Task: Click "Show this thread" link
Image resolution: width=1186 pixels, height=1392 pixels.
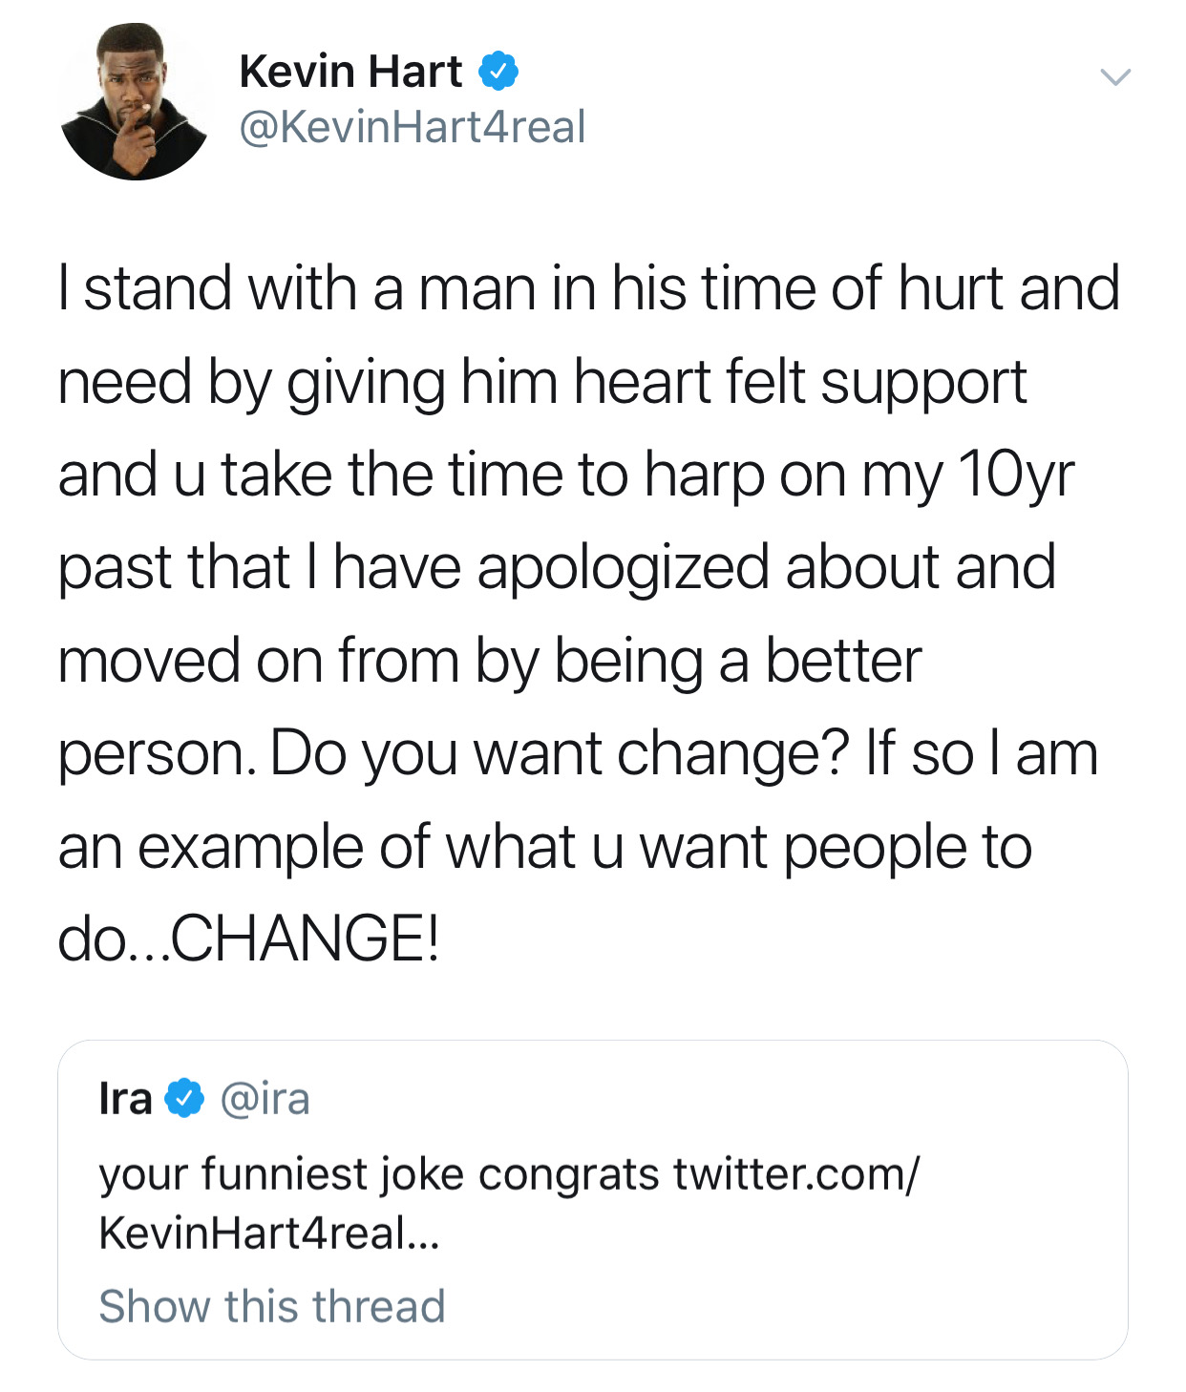Action: pos(272,1306)
